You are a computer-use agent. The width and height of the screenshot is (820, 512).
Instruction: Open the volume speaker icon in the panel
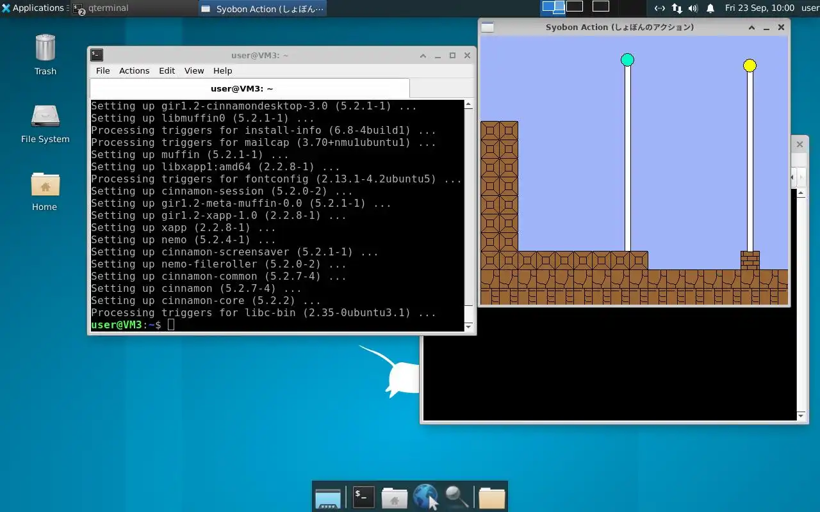tap(693, 8)
